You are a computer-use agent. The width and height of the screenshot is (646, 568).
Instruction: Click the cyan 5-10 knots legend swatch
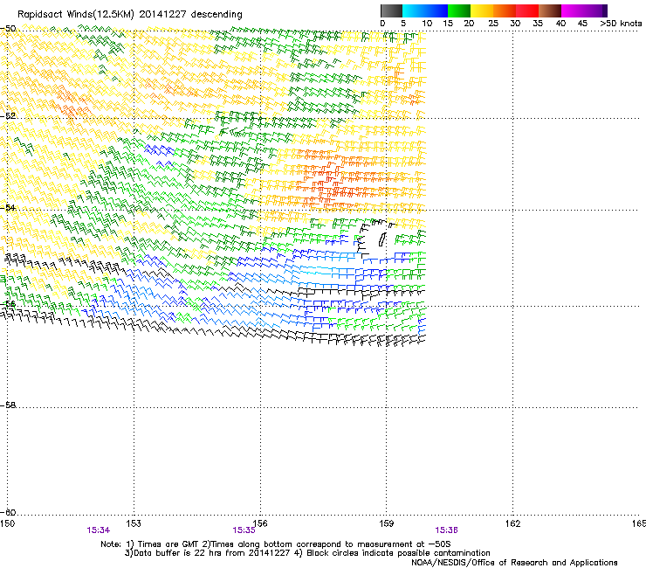(x=414, y=10)
